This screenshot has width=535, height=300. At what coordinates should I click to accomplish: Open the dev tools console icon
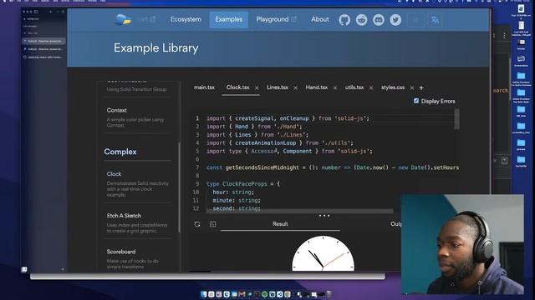(x=213, y=224)
